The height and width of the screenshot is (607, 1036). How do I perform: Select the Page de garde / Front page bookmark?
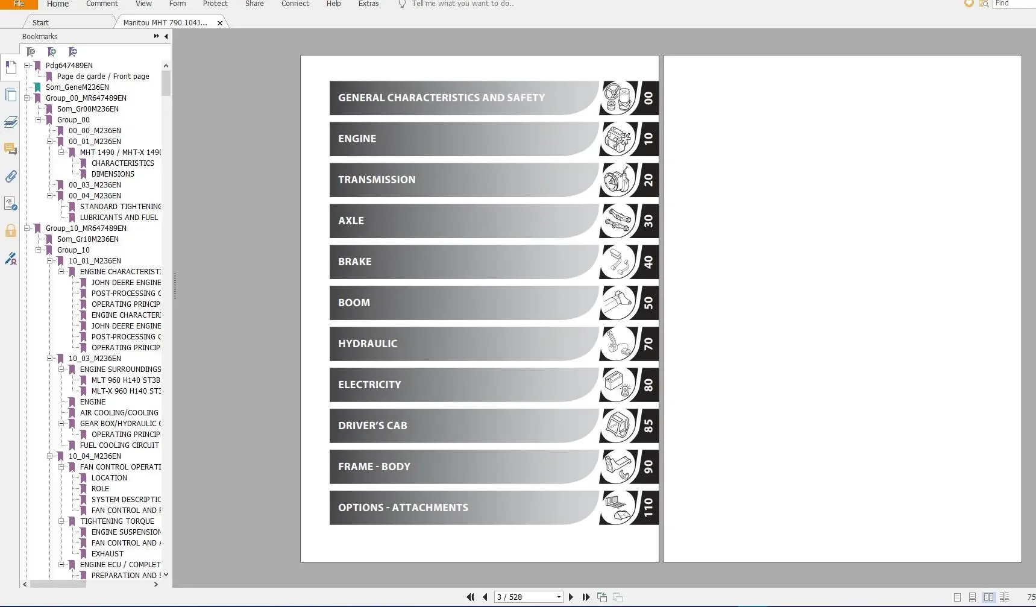point(103,76)
